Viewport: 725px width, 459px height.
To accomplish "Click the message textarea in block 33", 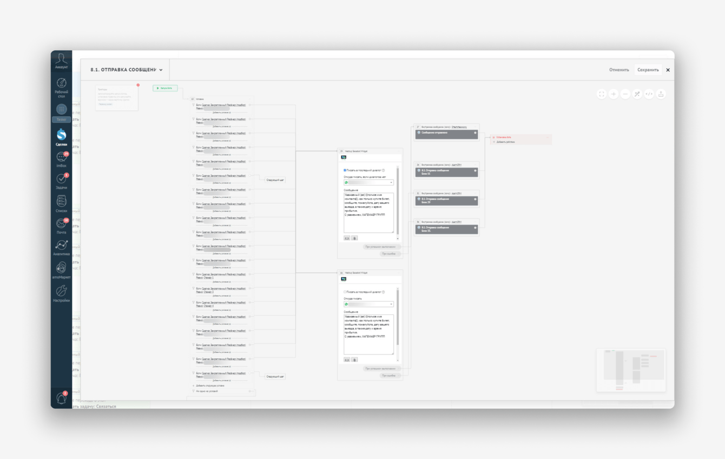I will pos(368,335).
